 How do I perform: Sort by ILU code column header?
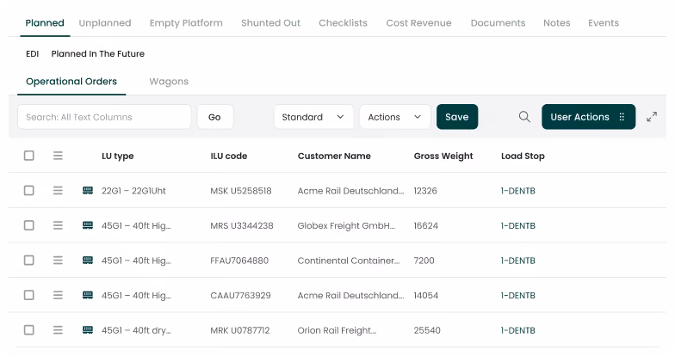click(x=229, y=156)
